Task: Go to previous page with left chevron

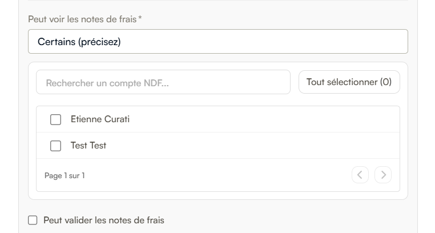Action: 360,175
